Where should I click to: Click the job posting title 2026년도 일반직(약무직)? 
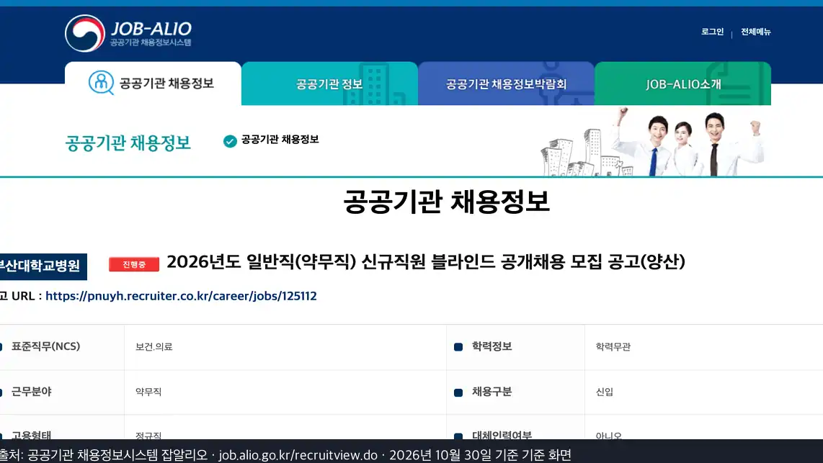426,261
